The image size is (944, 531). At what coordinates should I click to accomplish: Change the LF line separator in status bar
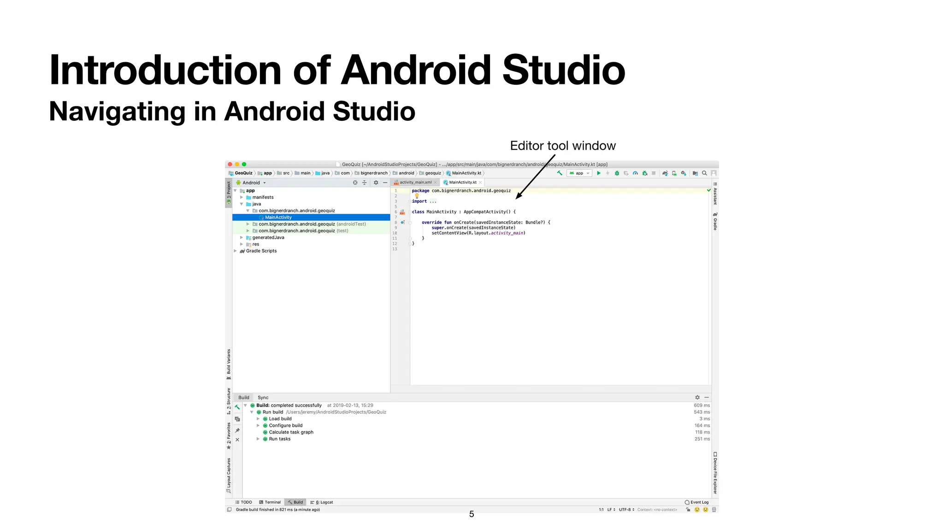tap(611, 509)
